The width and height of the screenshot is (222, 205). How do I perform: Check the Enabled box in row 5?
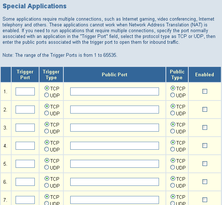click(205, 164)
